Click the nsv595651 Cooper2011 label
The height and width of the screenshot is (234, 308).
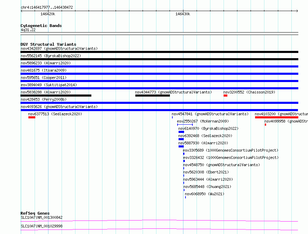click(44, 78)
